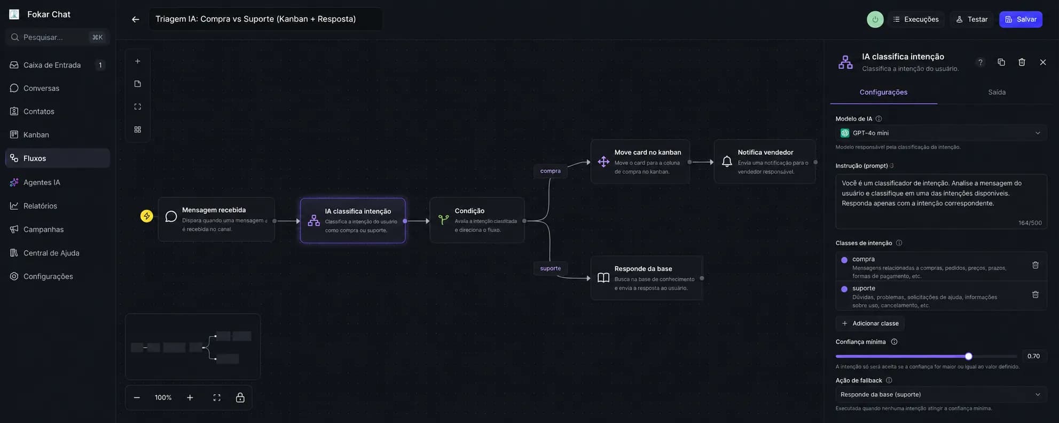Click info icon beside Confiança mínima
The height and width of the screenshot is (423, 1059).
click(x=894, y=342)
